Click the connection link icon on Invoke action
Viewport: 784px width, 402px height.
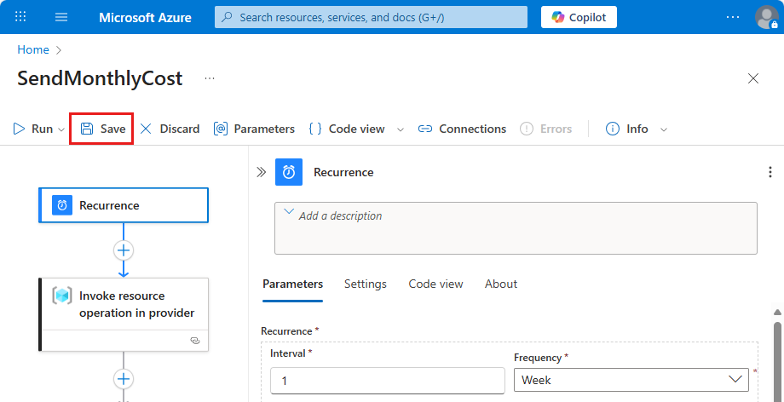[x=195, y=340]
